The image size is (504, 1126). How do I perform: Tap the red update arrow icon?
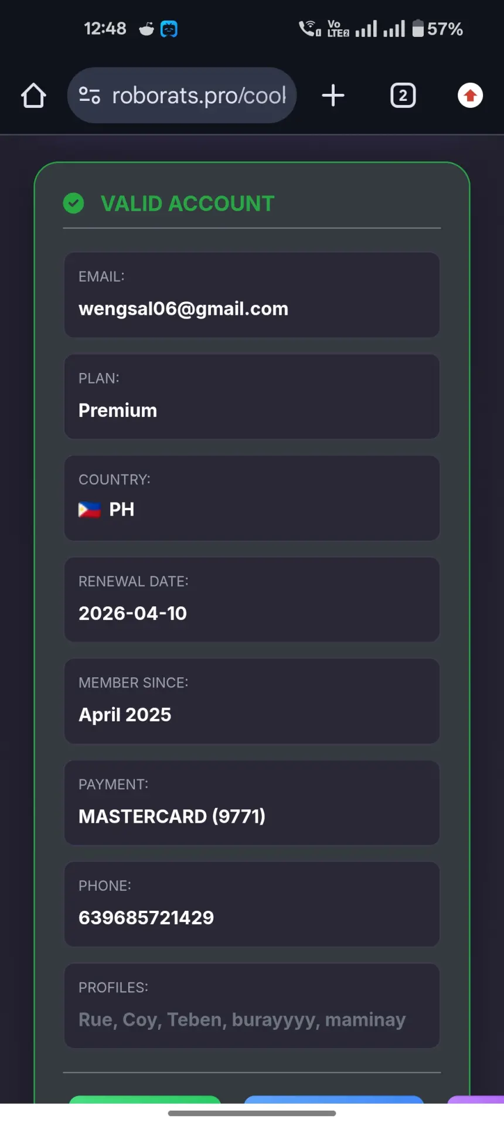point(470,96)
